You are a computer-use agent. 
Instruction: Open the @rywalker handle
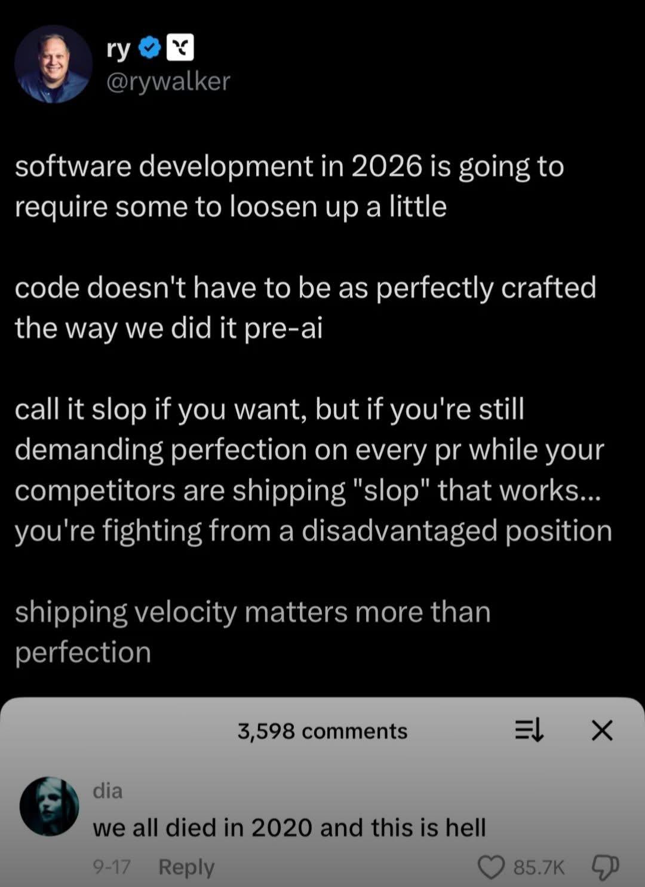click(168, 81)
